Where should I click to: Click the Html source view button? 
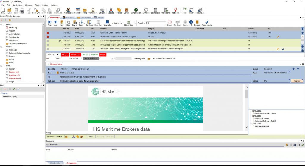[x=91, y=137]
